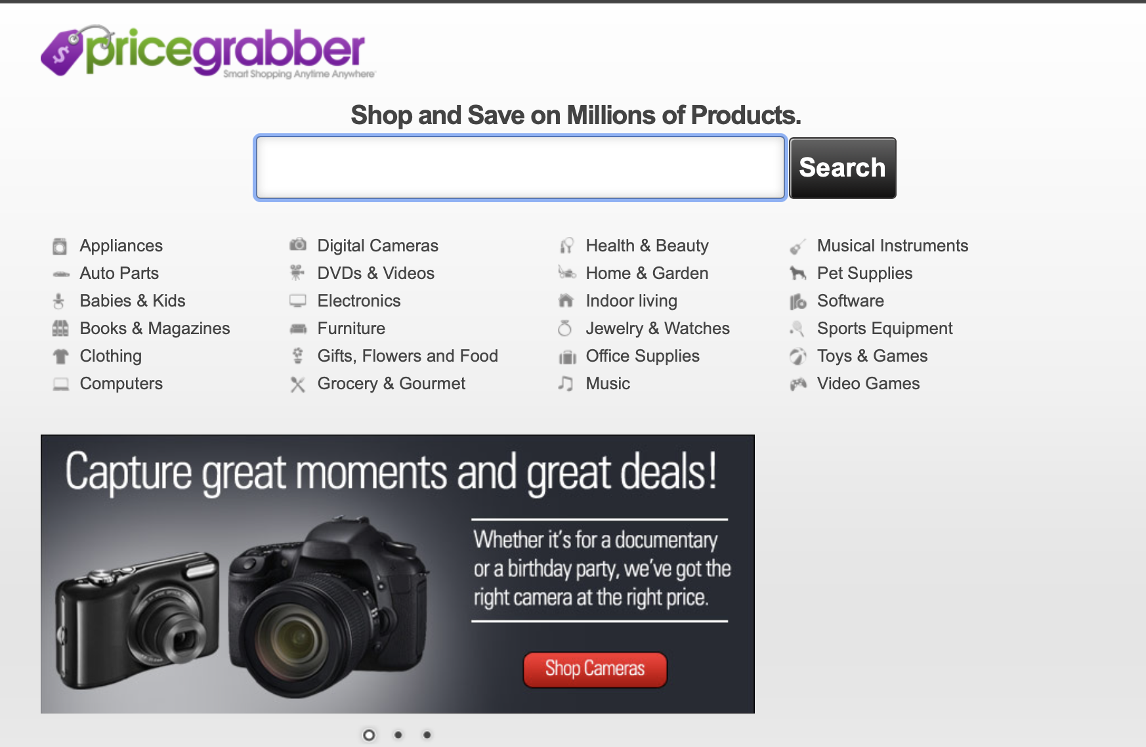Click the Pet Supplies dog icon
Screen dimensions: 1146x747
(x=798, y=273)
